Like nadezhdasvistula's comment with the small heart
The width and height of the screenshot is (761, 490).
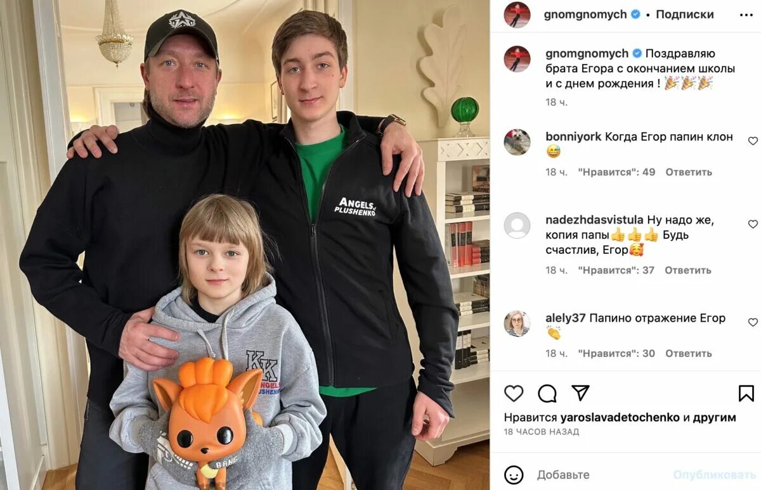tap(753, 224)
